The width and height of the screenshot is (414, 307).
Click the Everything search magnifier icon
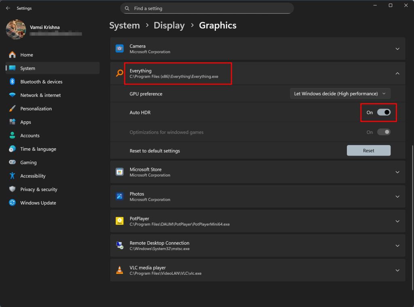click(x=119, y=74)
